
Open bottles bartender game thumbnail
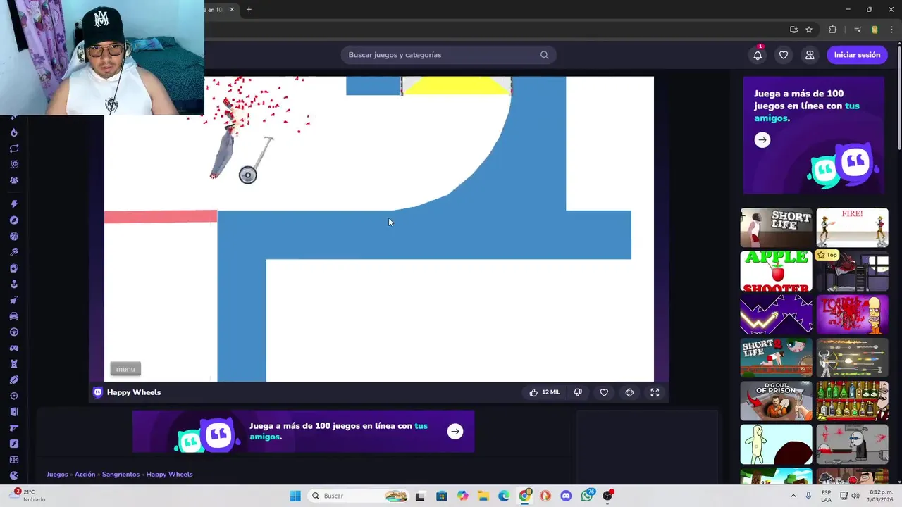tap(852, 401)
